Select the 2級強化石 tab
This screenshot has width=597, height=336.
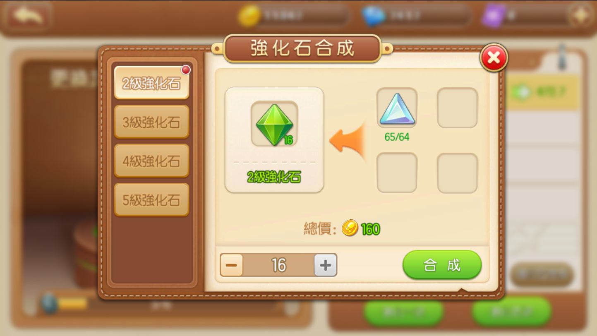coord(151,83)
